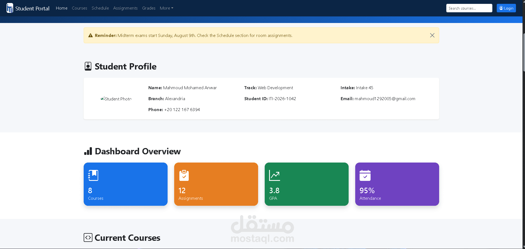This screenshot has width=525, height=249.
Task: Click the journal bookmark icon on Courses card
Action: [93, 175]
